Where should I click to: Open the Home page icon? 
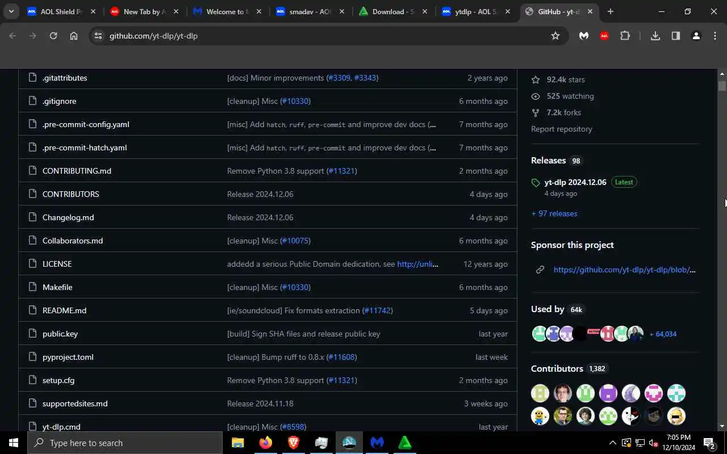74,36
